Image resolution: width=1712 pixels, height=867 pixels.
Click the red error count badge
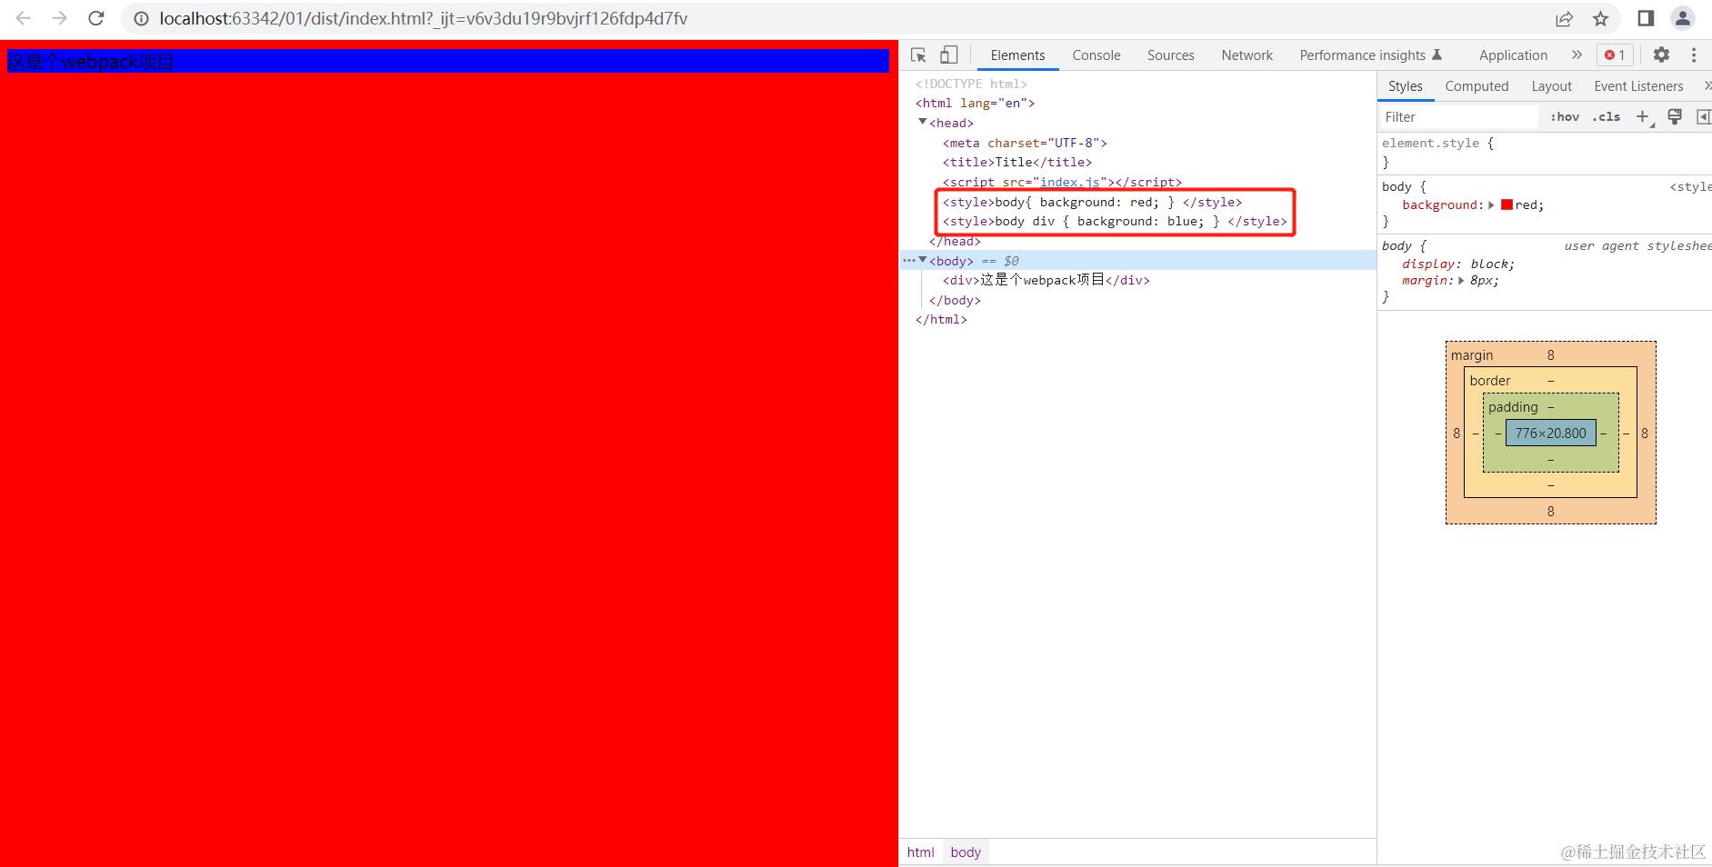[1615, 55]
